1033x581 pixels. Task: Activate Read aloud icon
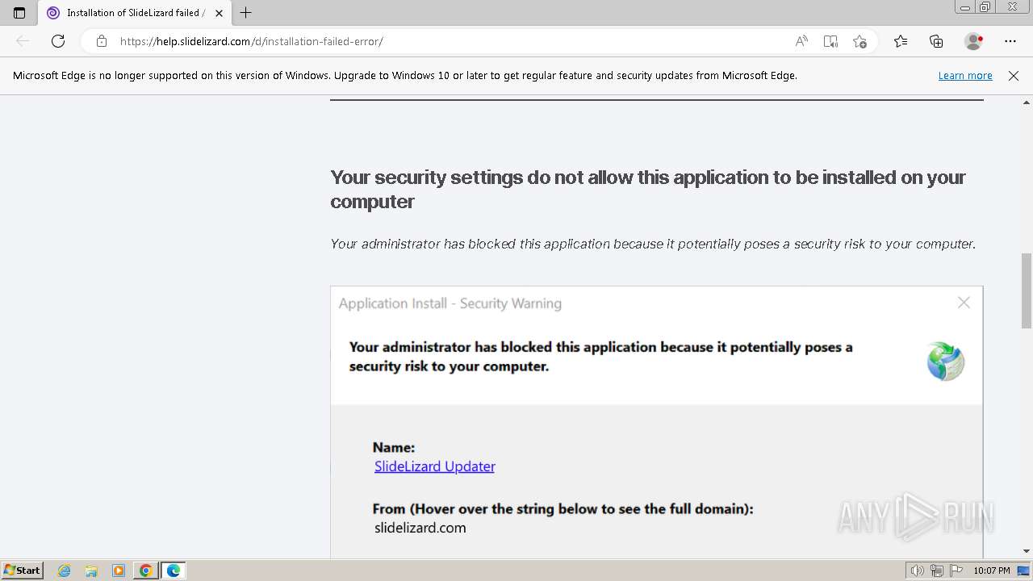(x=801, y=41)
